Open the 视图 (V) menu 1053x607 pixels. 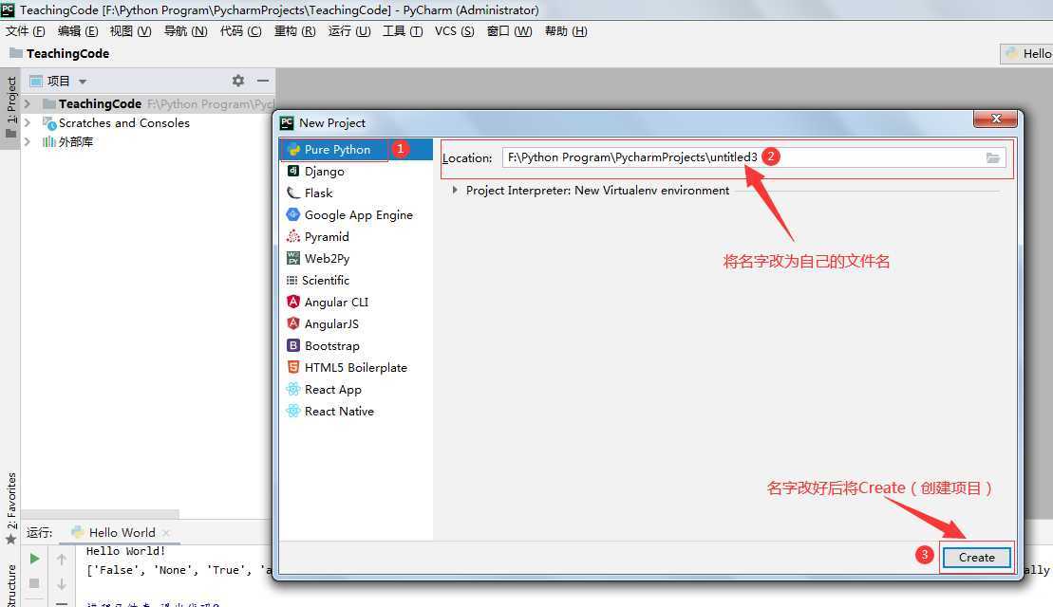tap(130, 31)
